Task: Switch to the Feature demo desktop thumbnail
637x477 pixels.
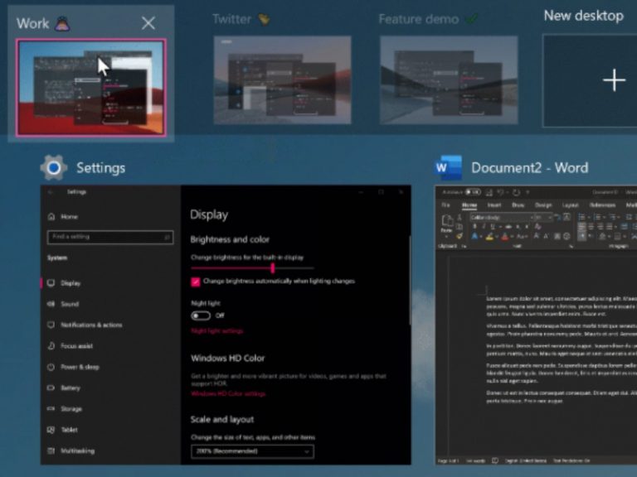Action: [449, 79]
